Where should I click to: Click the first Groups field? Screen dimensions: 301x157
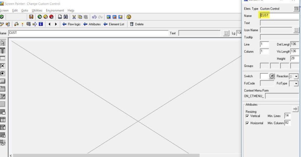264,66
